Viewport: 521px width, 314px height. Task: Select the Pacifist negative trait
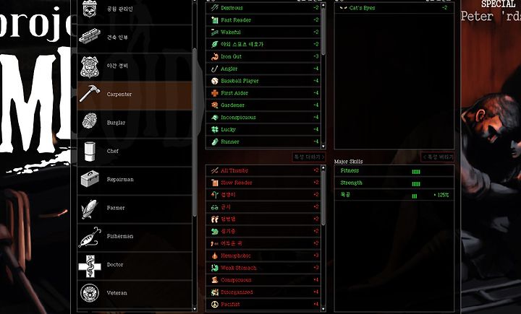[263, 305]
